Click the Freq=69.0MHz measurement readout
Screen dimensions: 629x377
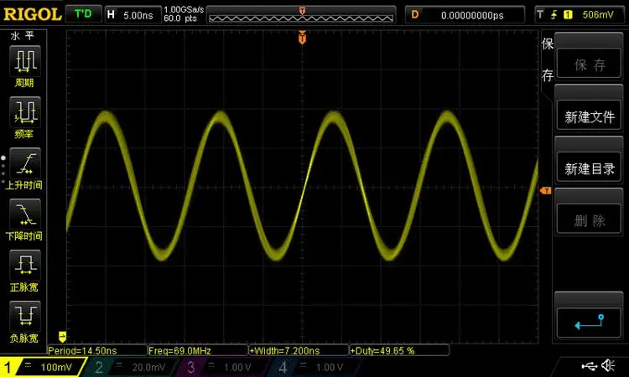point(198,350)
